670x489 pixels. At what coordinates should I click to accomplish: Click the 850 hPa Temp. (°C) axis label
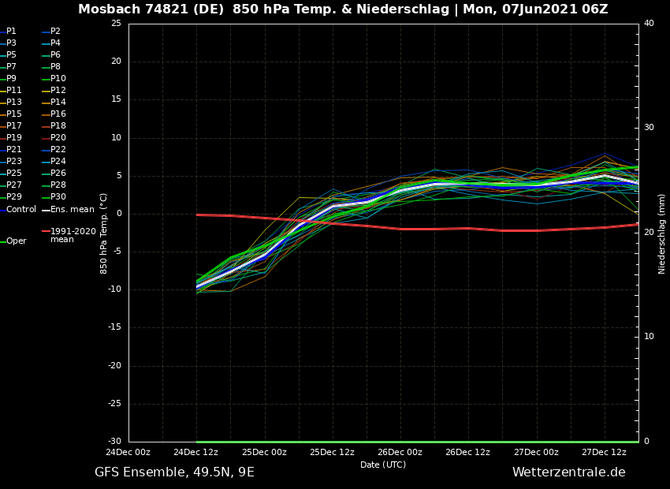[x=104, y=233]
